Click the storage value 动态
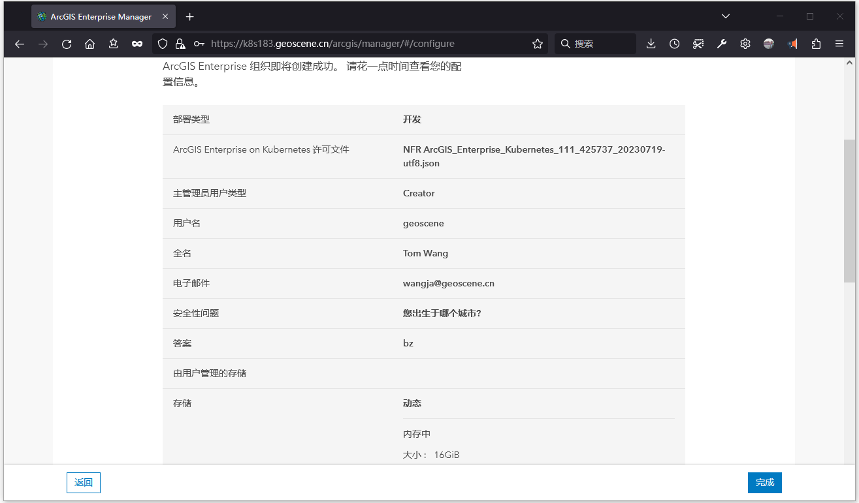 point(412,403)
